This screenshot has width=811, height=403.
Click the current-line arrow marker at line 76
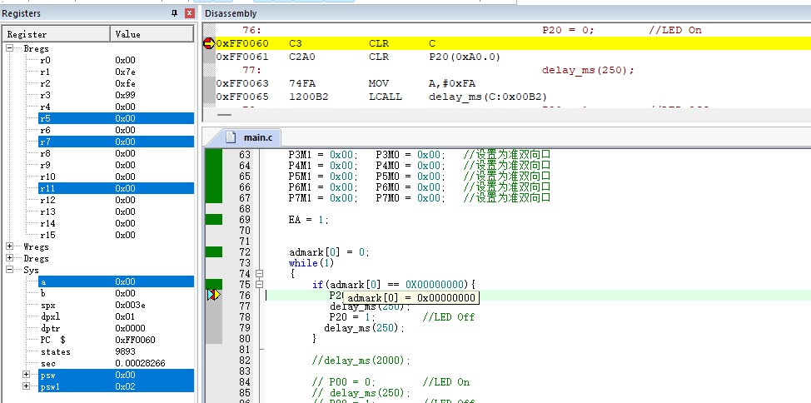pos(214,295)
